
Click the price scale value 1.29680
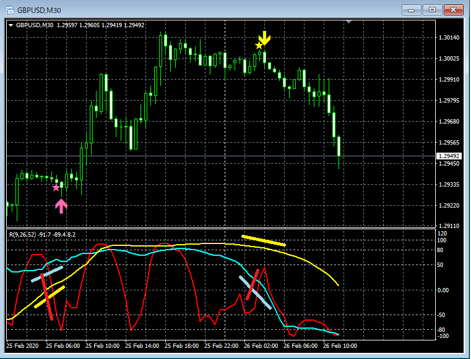[x=449, y=122]
